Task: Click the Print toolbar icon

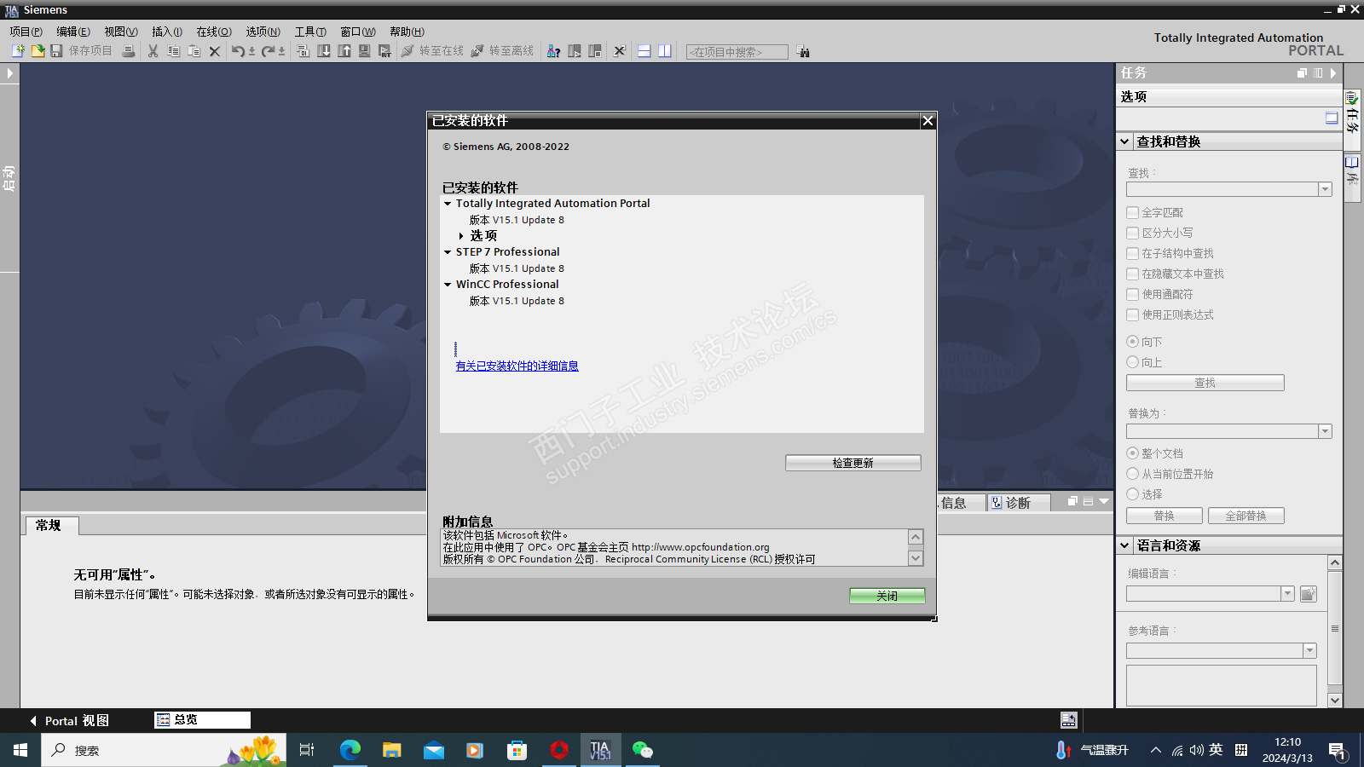Action: pyautogui.click(x=128, y=51)
